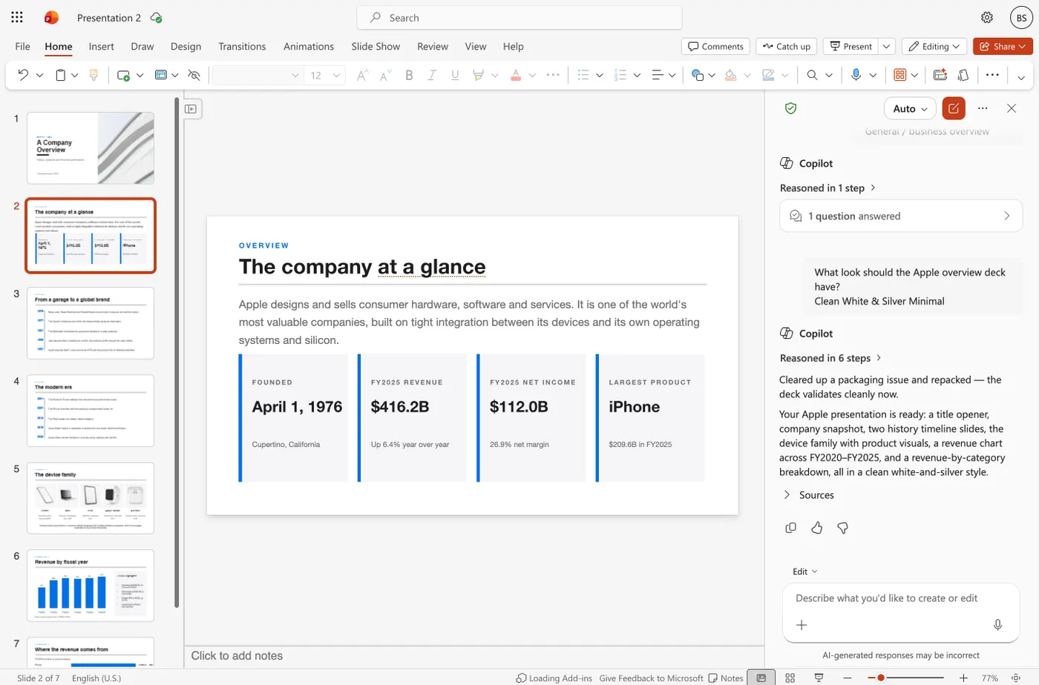Select slide 5 thumbnail The device family

(91, 498)
